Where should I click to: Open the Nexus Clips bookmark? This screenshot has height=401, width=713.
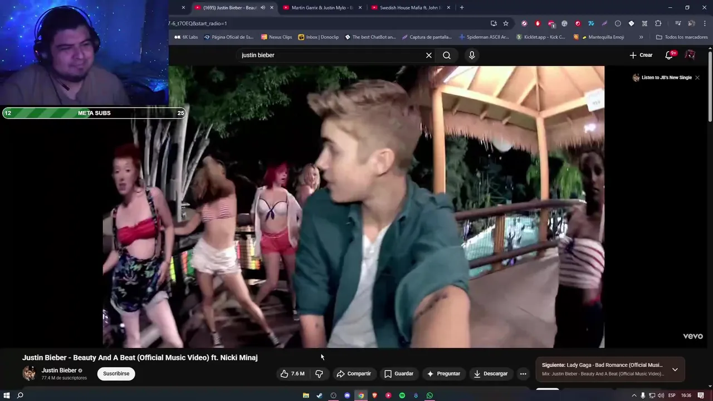276,37
